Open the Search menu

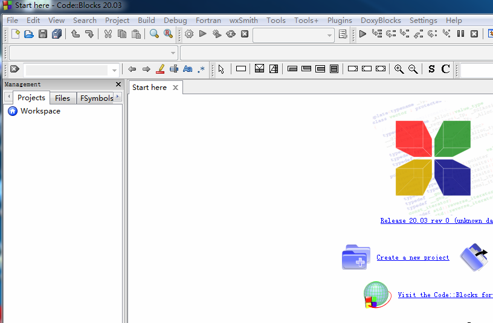[x=85, y=21]
